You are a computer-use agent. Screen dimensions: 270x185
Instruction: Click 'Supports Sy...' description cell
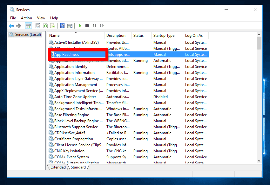pyautogui.click(x=118, y=157)
